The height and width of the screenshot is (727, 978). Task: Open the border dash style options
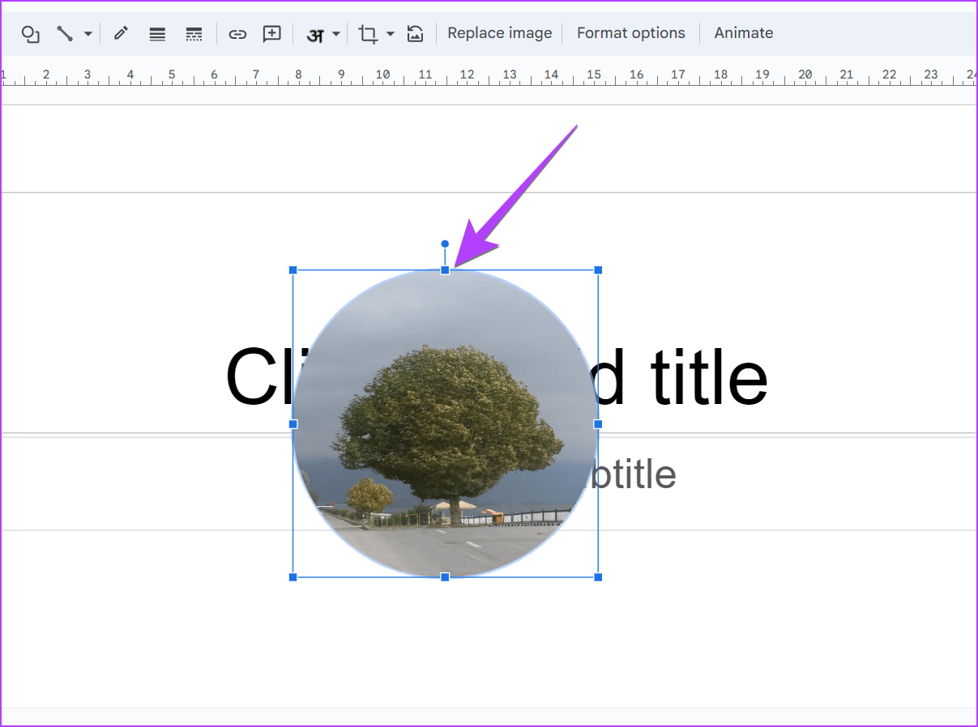pos(194,33)
